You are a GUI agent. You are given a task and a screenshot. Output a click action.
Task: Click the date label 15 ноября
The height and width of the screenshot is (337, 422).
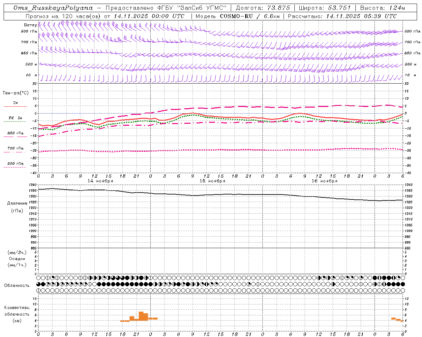point(212,181)
